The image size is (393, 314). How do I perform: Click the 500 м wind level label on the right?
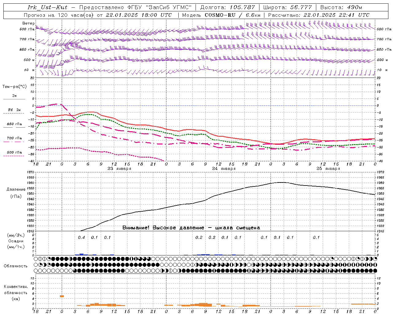point(382,60)
